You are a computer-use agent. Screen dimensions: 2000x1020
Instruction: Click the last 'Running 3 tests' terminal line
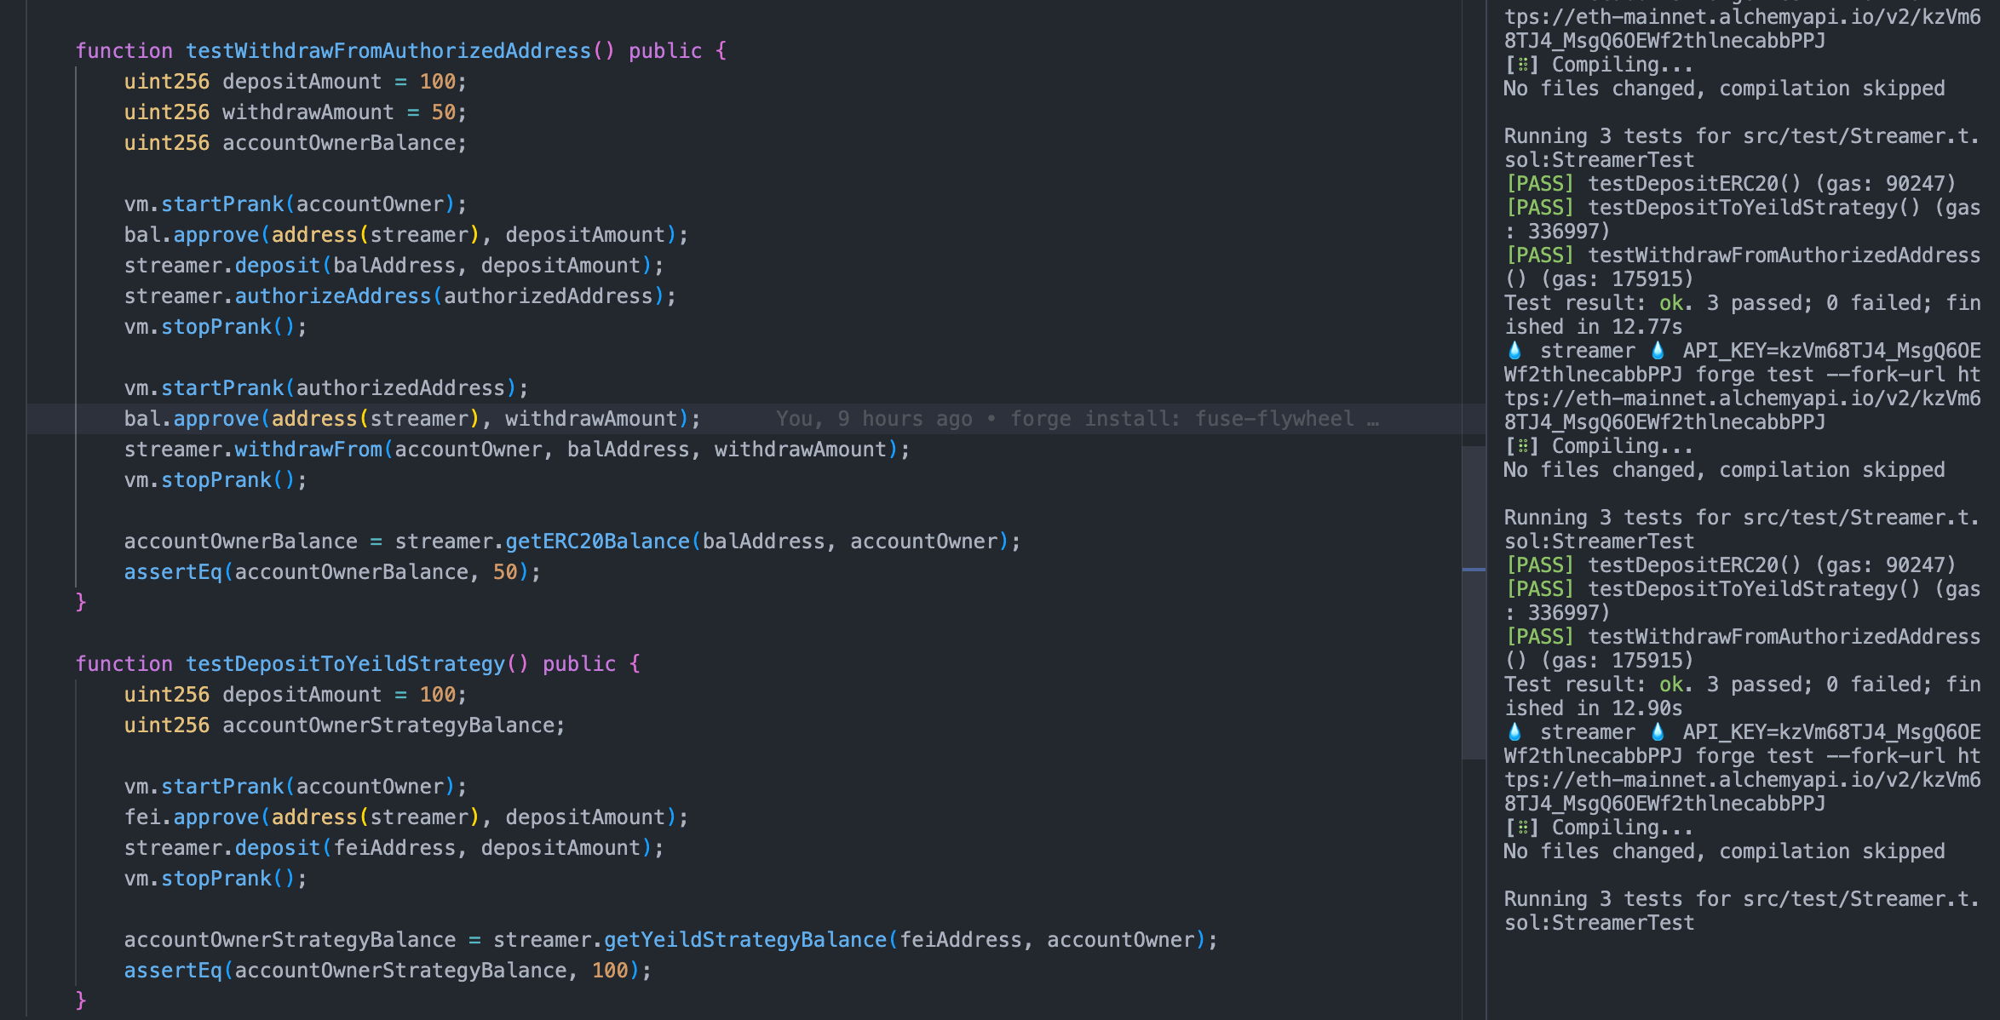(x=1741, y=911)
